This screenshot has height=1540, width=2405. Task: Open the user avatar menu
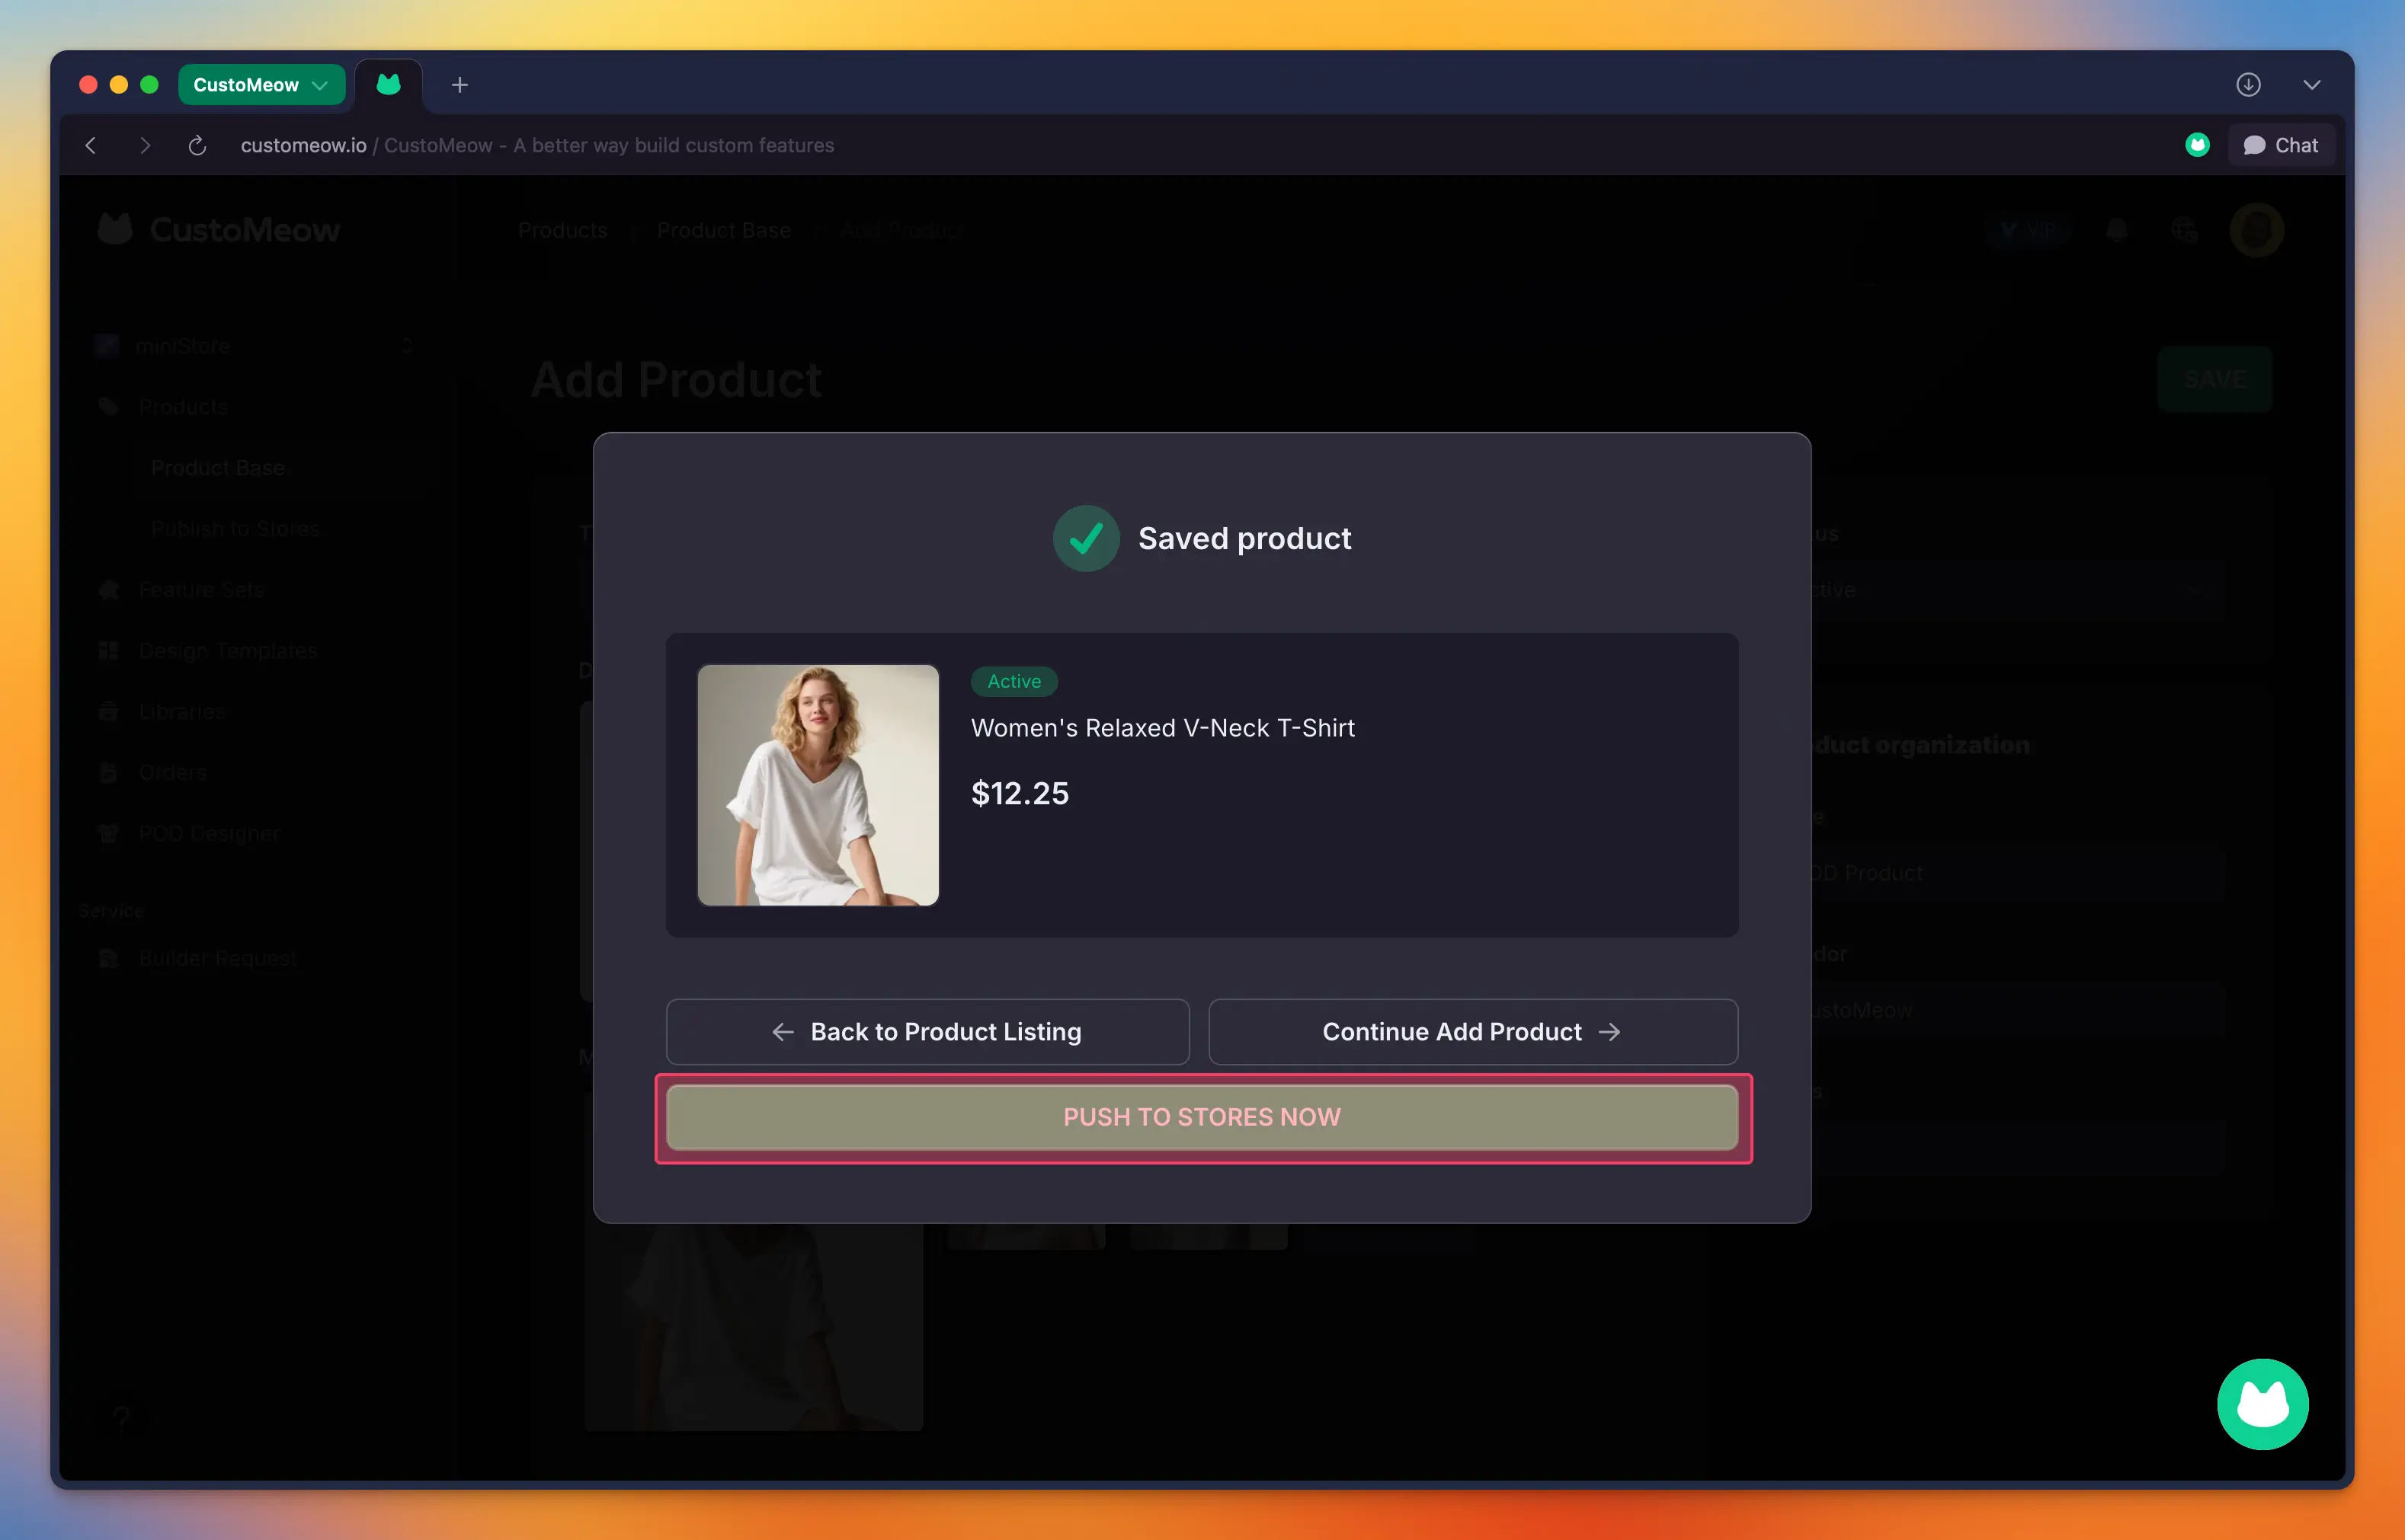point(2256,230)
